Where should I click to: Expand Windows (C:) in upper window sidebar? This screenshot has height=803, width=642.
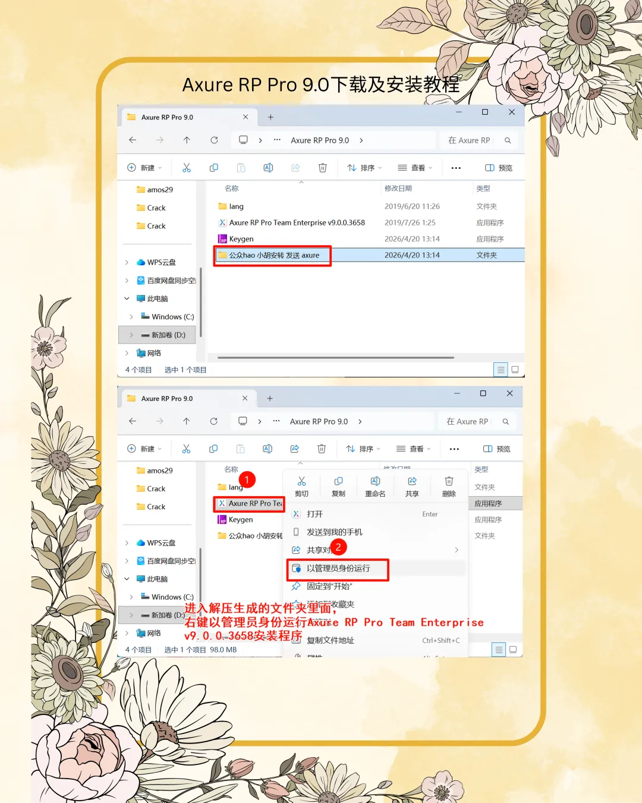(x=131, y=317)
